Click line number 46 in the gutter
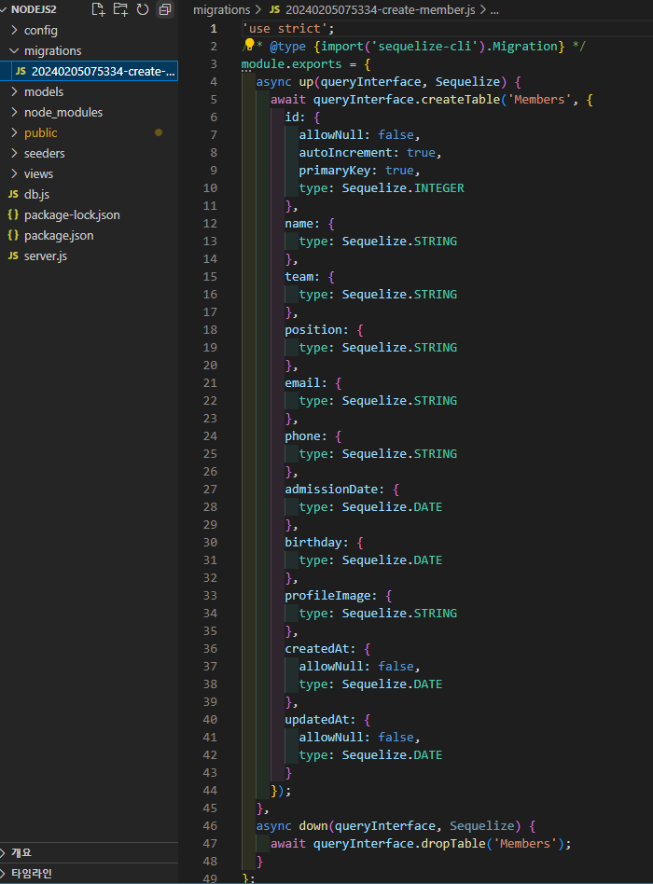 (210, 825)
